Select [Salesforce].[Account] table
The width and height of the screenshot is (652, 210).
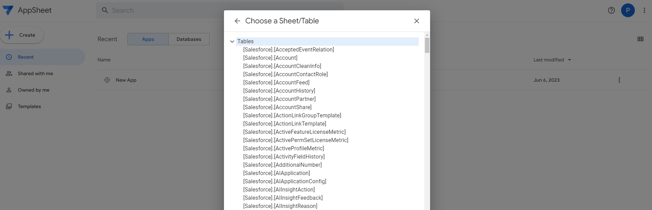pyautogui.click(x=270, y=58)
